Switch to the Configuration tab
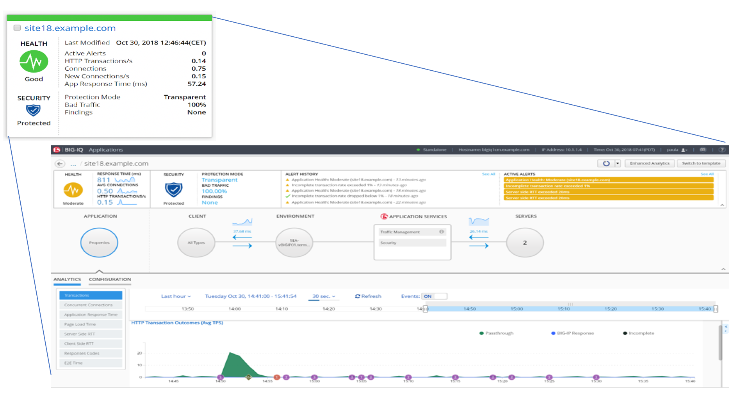Screen dimensions: 732x407 pos(110,279)
